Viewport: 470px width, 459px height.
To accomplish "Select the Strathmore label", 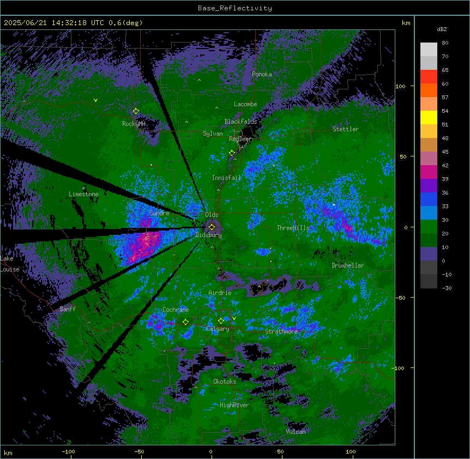I will [x=281, y=331].
